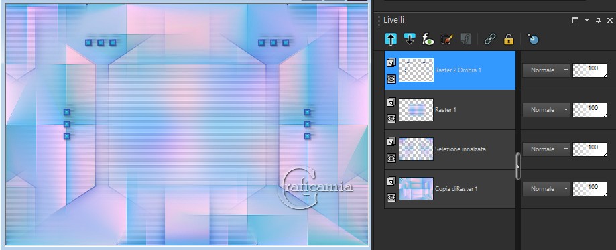Click the new mask layer icon
The height and width of the screenshot is (250, 616).
[533, 39]
